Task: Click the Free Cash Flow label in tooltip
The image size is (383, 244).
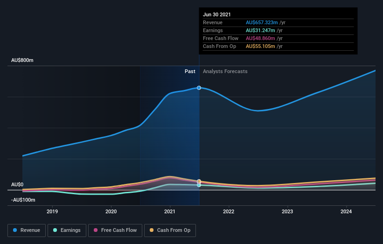Action: click(221, 38)
